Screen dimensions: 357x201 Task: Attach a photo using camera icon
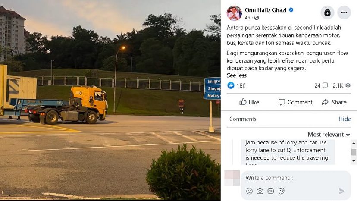260,191
